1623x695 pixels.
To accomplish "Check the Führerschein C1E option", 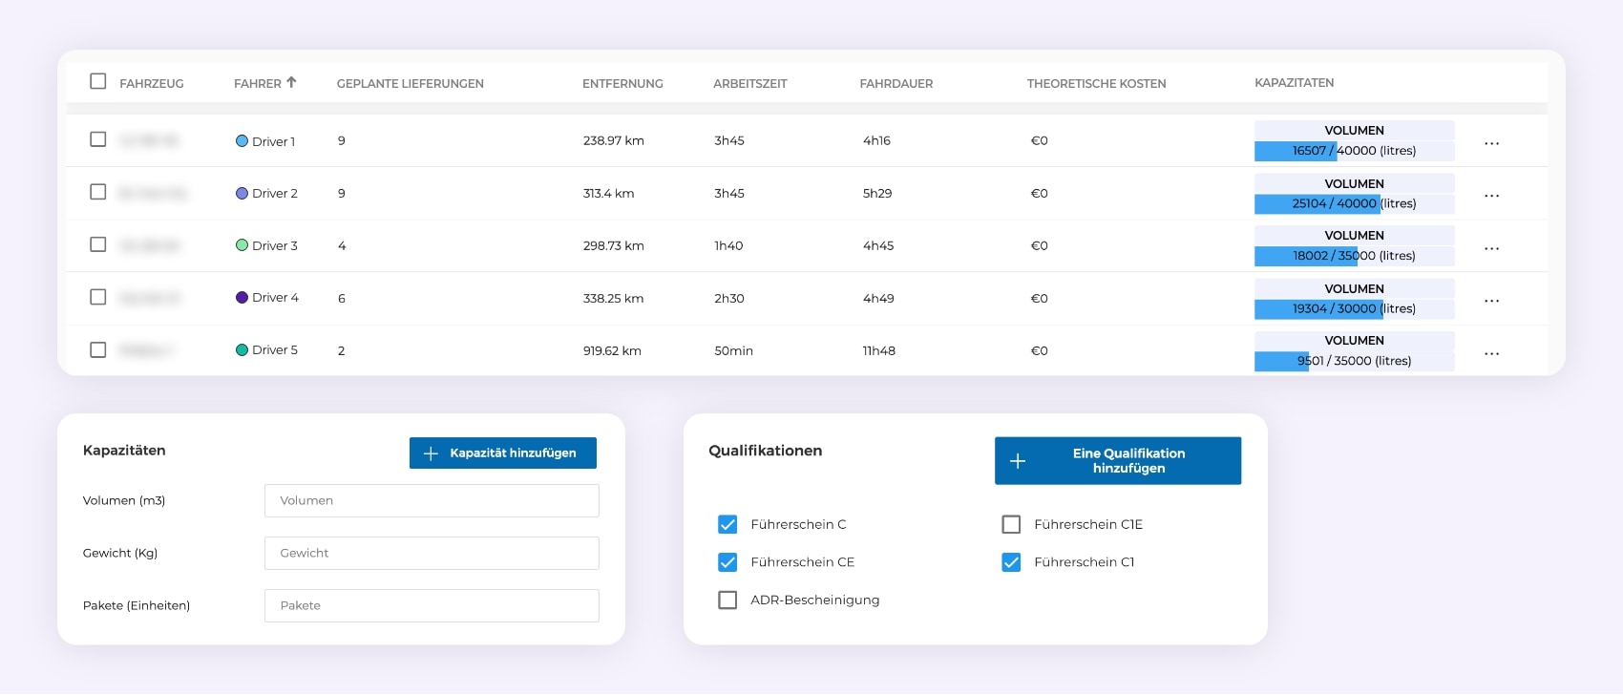I will [1011, 524].
